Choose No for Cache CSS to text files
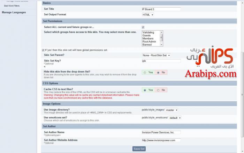 coord(158,90)
